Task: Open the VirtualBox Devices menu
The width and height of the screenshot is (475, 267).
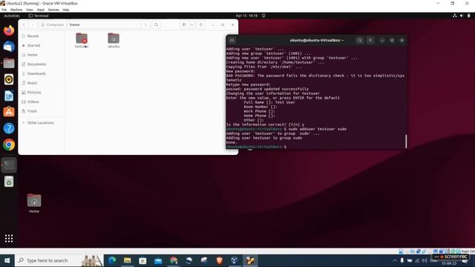Action: (53, 10)
